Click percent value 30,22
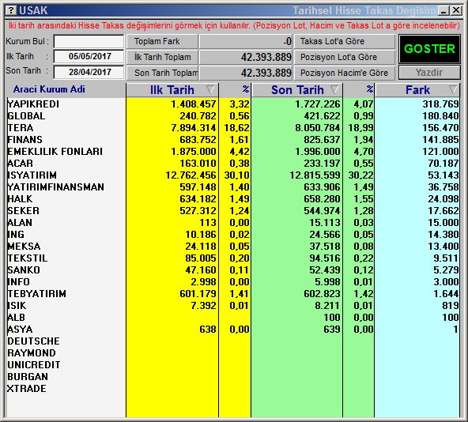The height and width of the screenshot is (422, 468). [360, 175]
